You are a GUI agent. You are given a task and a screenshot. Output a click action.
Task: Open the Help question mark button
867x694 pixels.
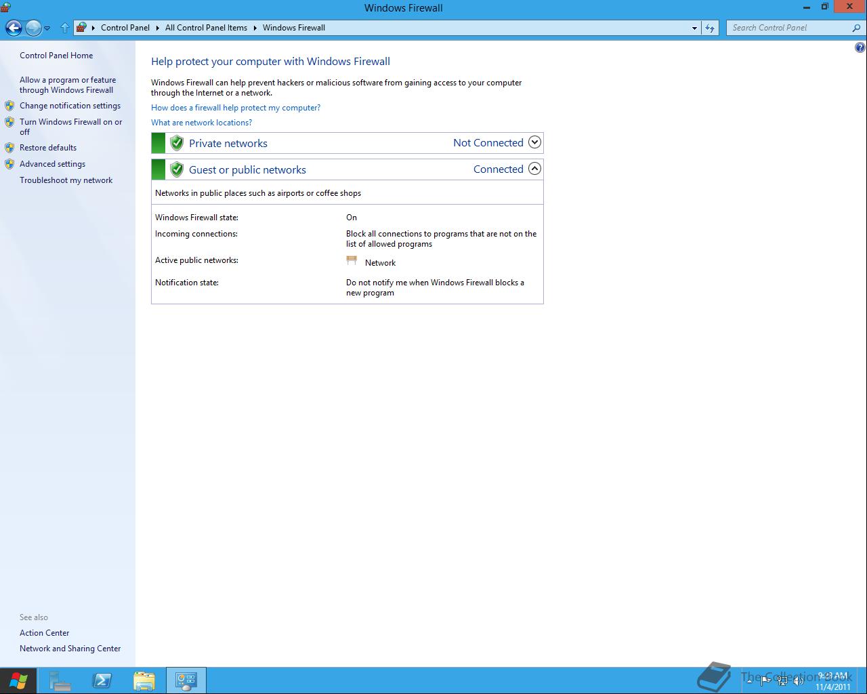point(860,47)
